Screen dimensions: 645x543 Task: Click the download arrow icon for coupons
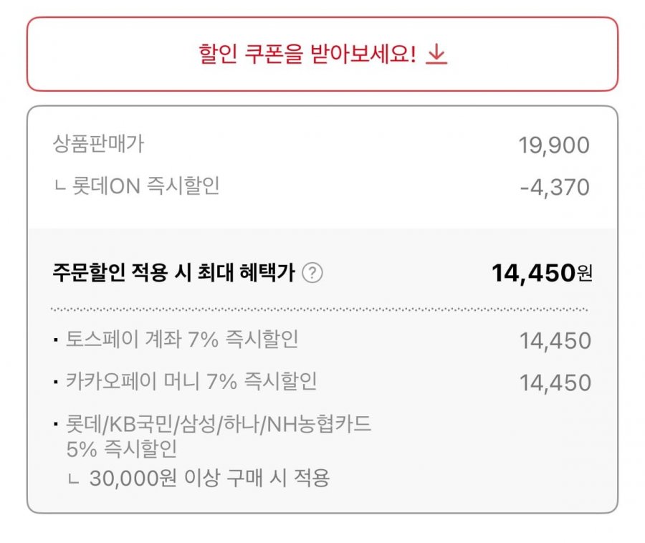coord(436,54)
